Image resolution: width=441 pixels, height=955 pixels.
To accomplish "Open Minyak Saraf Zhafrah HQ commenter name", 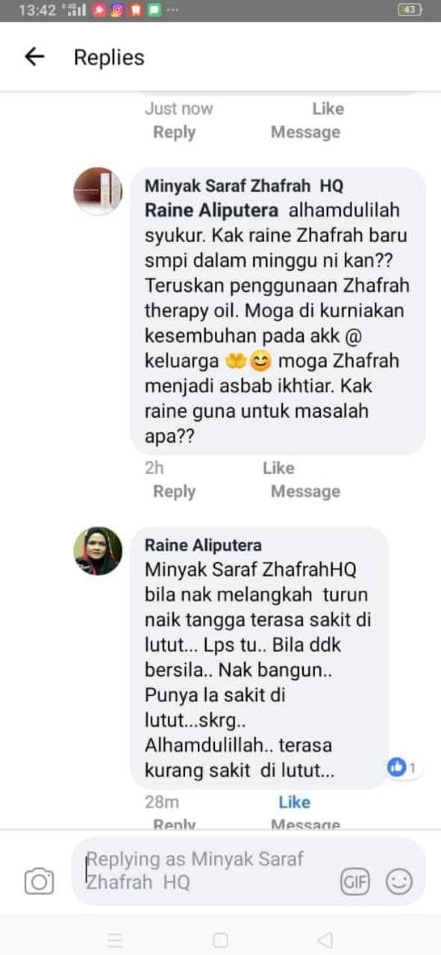I will (244, 187).
